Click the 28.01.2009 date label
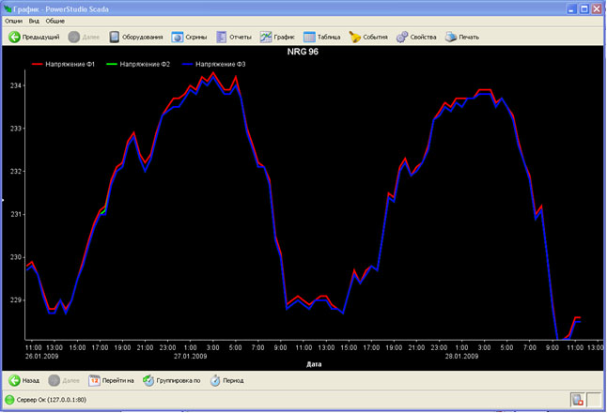The height and width of the screenshot is (413, 607). [461, 356]
